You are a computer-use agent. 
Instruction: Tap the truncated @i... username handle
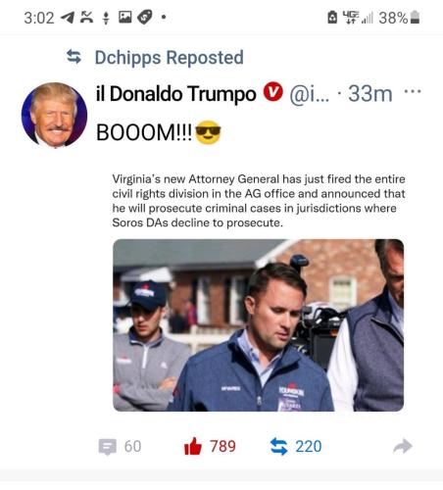pyautogui.click(x=310, y=94)
